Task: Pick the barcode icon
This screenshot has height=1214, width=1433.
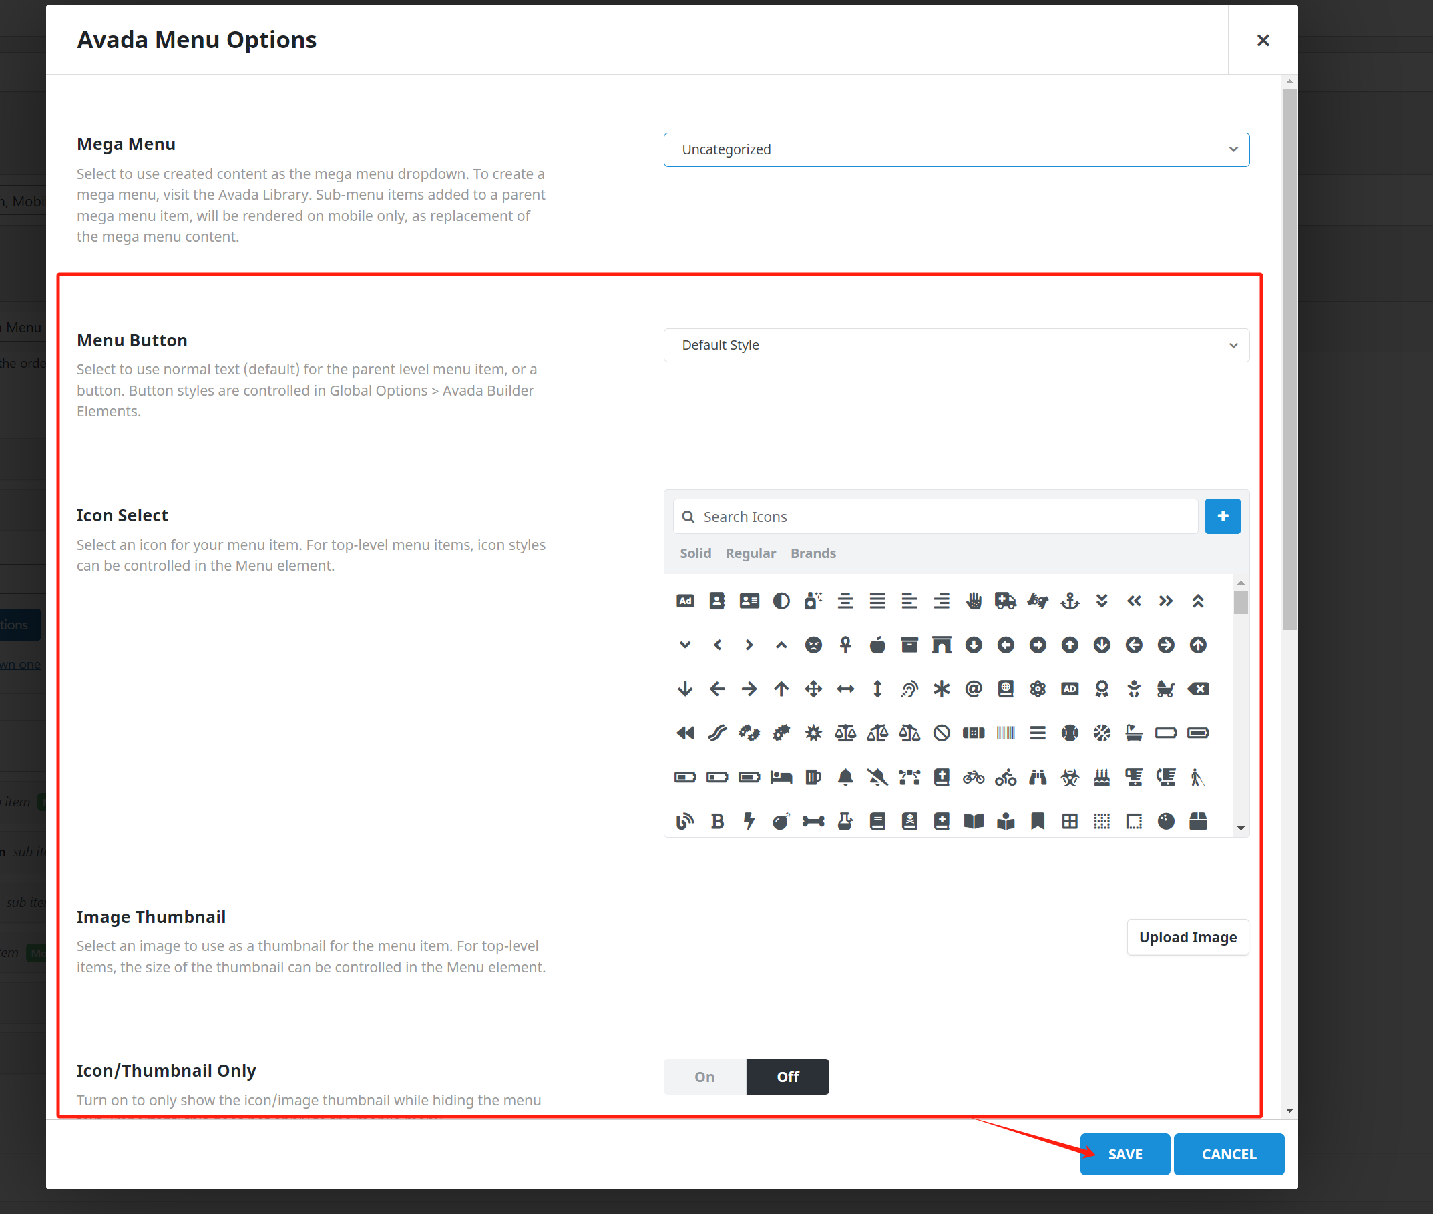Action: [1006, 733]
